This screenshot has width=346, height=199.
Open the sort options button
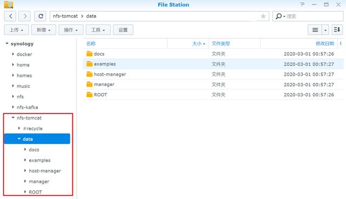[337, 30]
